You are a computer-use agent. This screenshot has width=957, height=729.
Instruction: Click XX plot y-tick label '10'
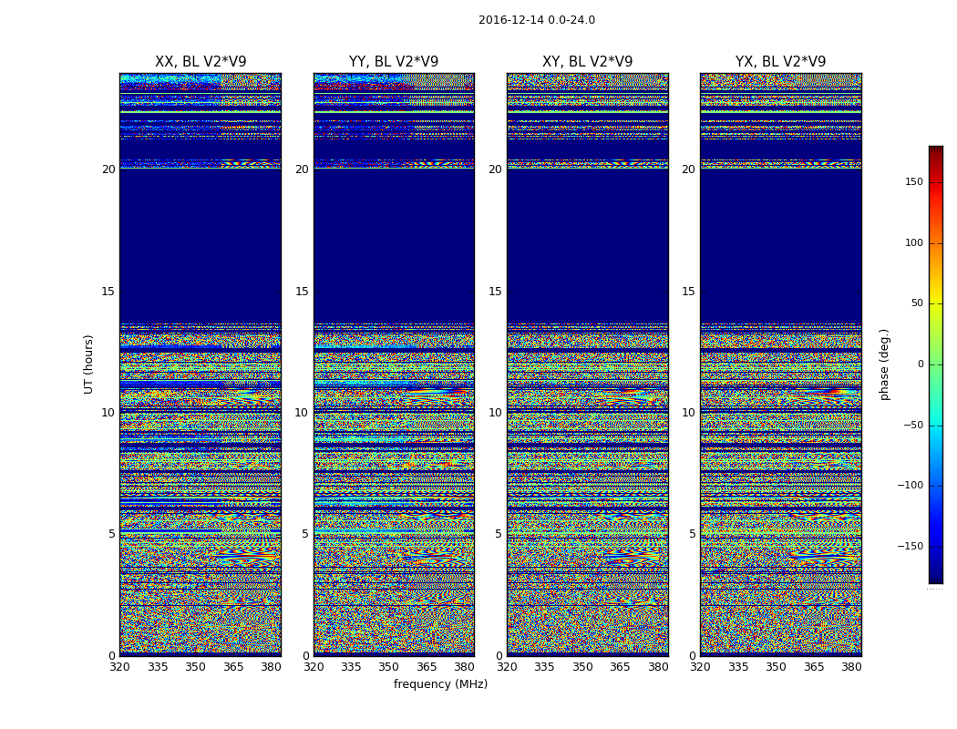click(108, 413)
